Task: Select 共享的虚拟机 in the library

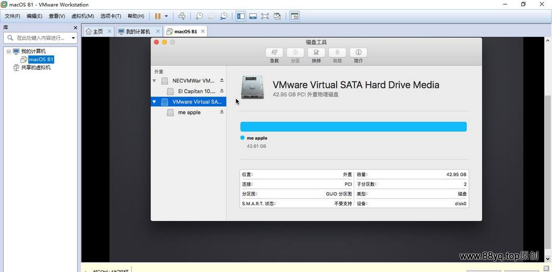Action: click(x=36, y=67)
